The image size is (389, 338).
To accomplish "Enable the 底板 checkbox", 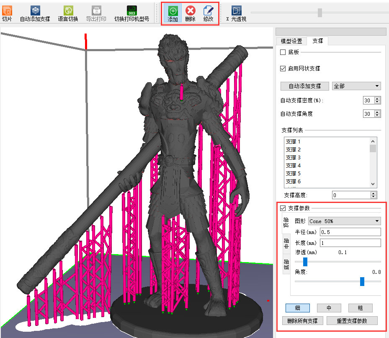I will click(x=283, y=52).
